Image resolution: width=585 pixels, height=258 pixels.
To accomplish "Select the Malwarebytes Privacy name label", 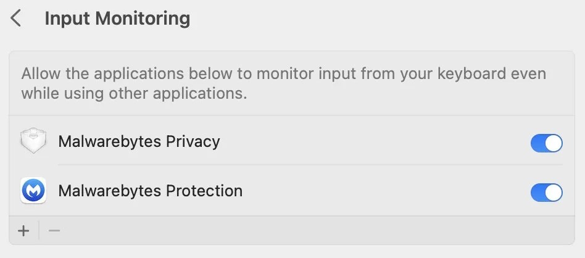I will click(x=139, y=141).
